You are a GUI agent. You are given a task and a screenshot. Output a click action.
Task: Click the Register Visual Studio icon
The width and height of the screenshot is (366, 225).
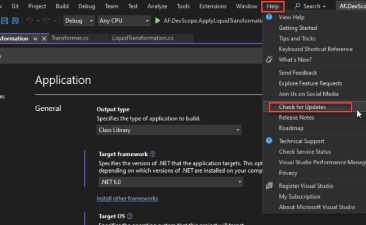(269, 186)
